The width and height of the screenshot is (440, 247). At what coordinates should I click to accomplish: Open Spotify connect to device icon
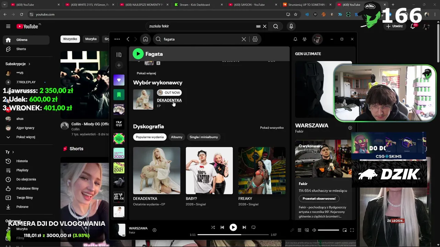click(x=307, y=230)
